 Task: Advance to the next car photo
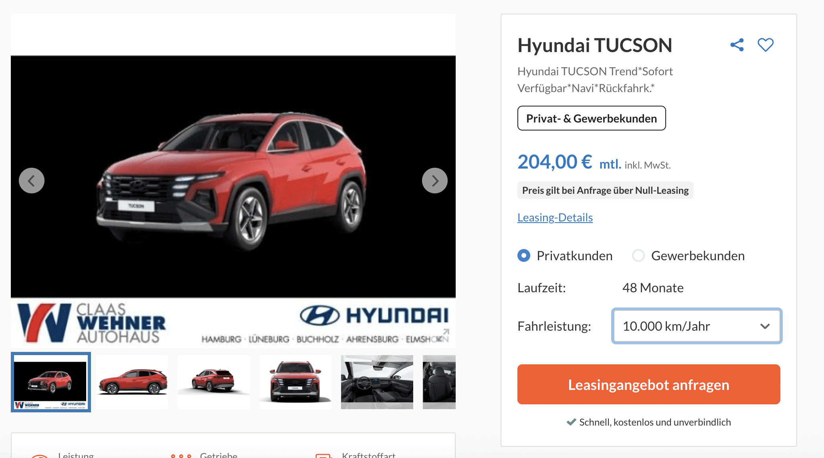[435, 181]
